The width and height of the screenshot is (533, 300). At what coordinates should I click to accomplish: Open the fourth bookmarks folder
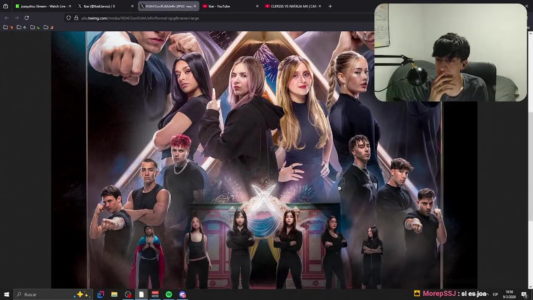[49, 27]
